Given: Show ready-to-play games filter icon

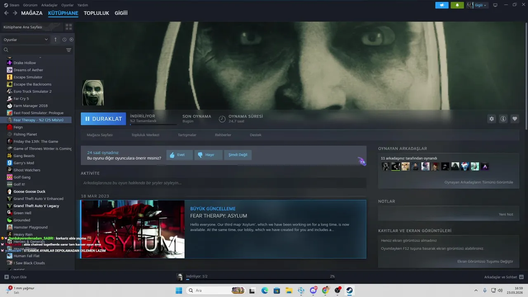Looking at the screenshot, I should click(x=71, y=40).
